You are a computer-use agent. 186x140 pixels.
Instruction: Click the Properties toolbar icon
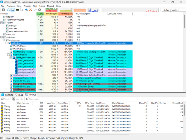point(26,10)
